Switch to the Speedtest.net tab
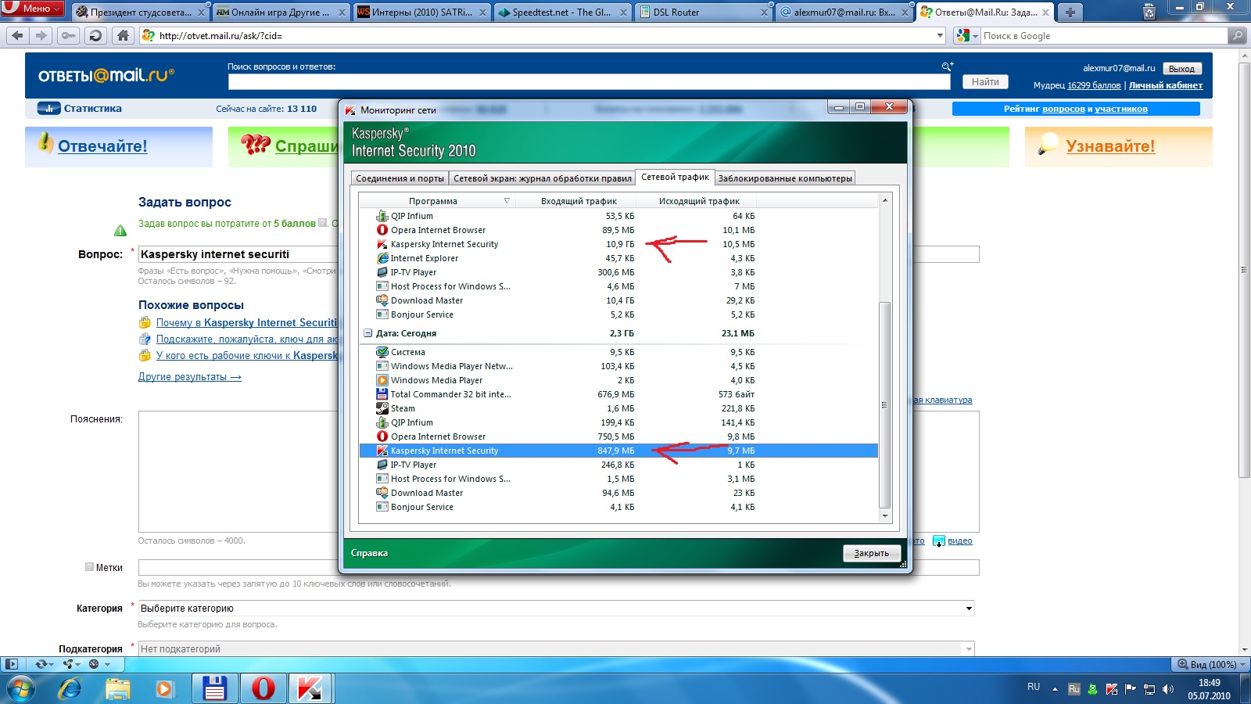Image resolution: width=1251 pixels, height=704 pixels. 562,12
